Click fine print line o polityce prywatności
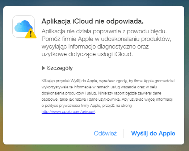 pyautogui.click(x=87, y=106)
